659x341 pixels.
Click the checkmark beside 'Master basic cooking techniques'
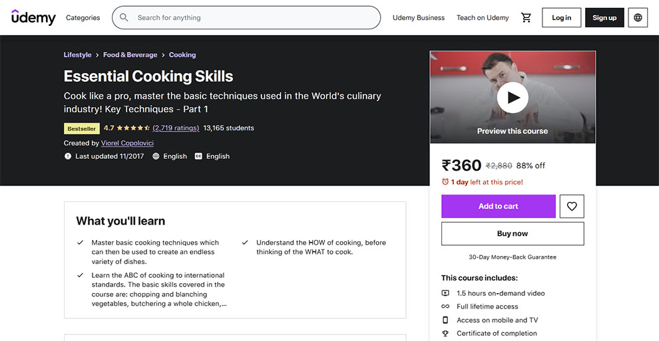tap(81, 243)
